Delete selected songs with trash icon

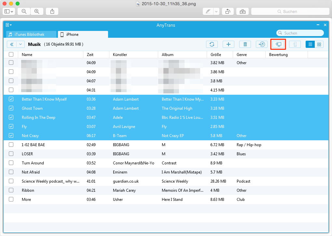245,44
